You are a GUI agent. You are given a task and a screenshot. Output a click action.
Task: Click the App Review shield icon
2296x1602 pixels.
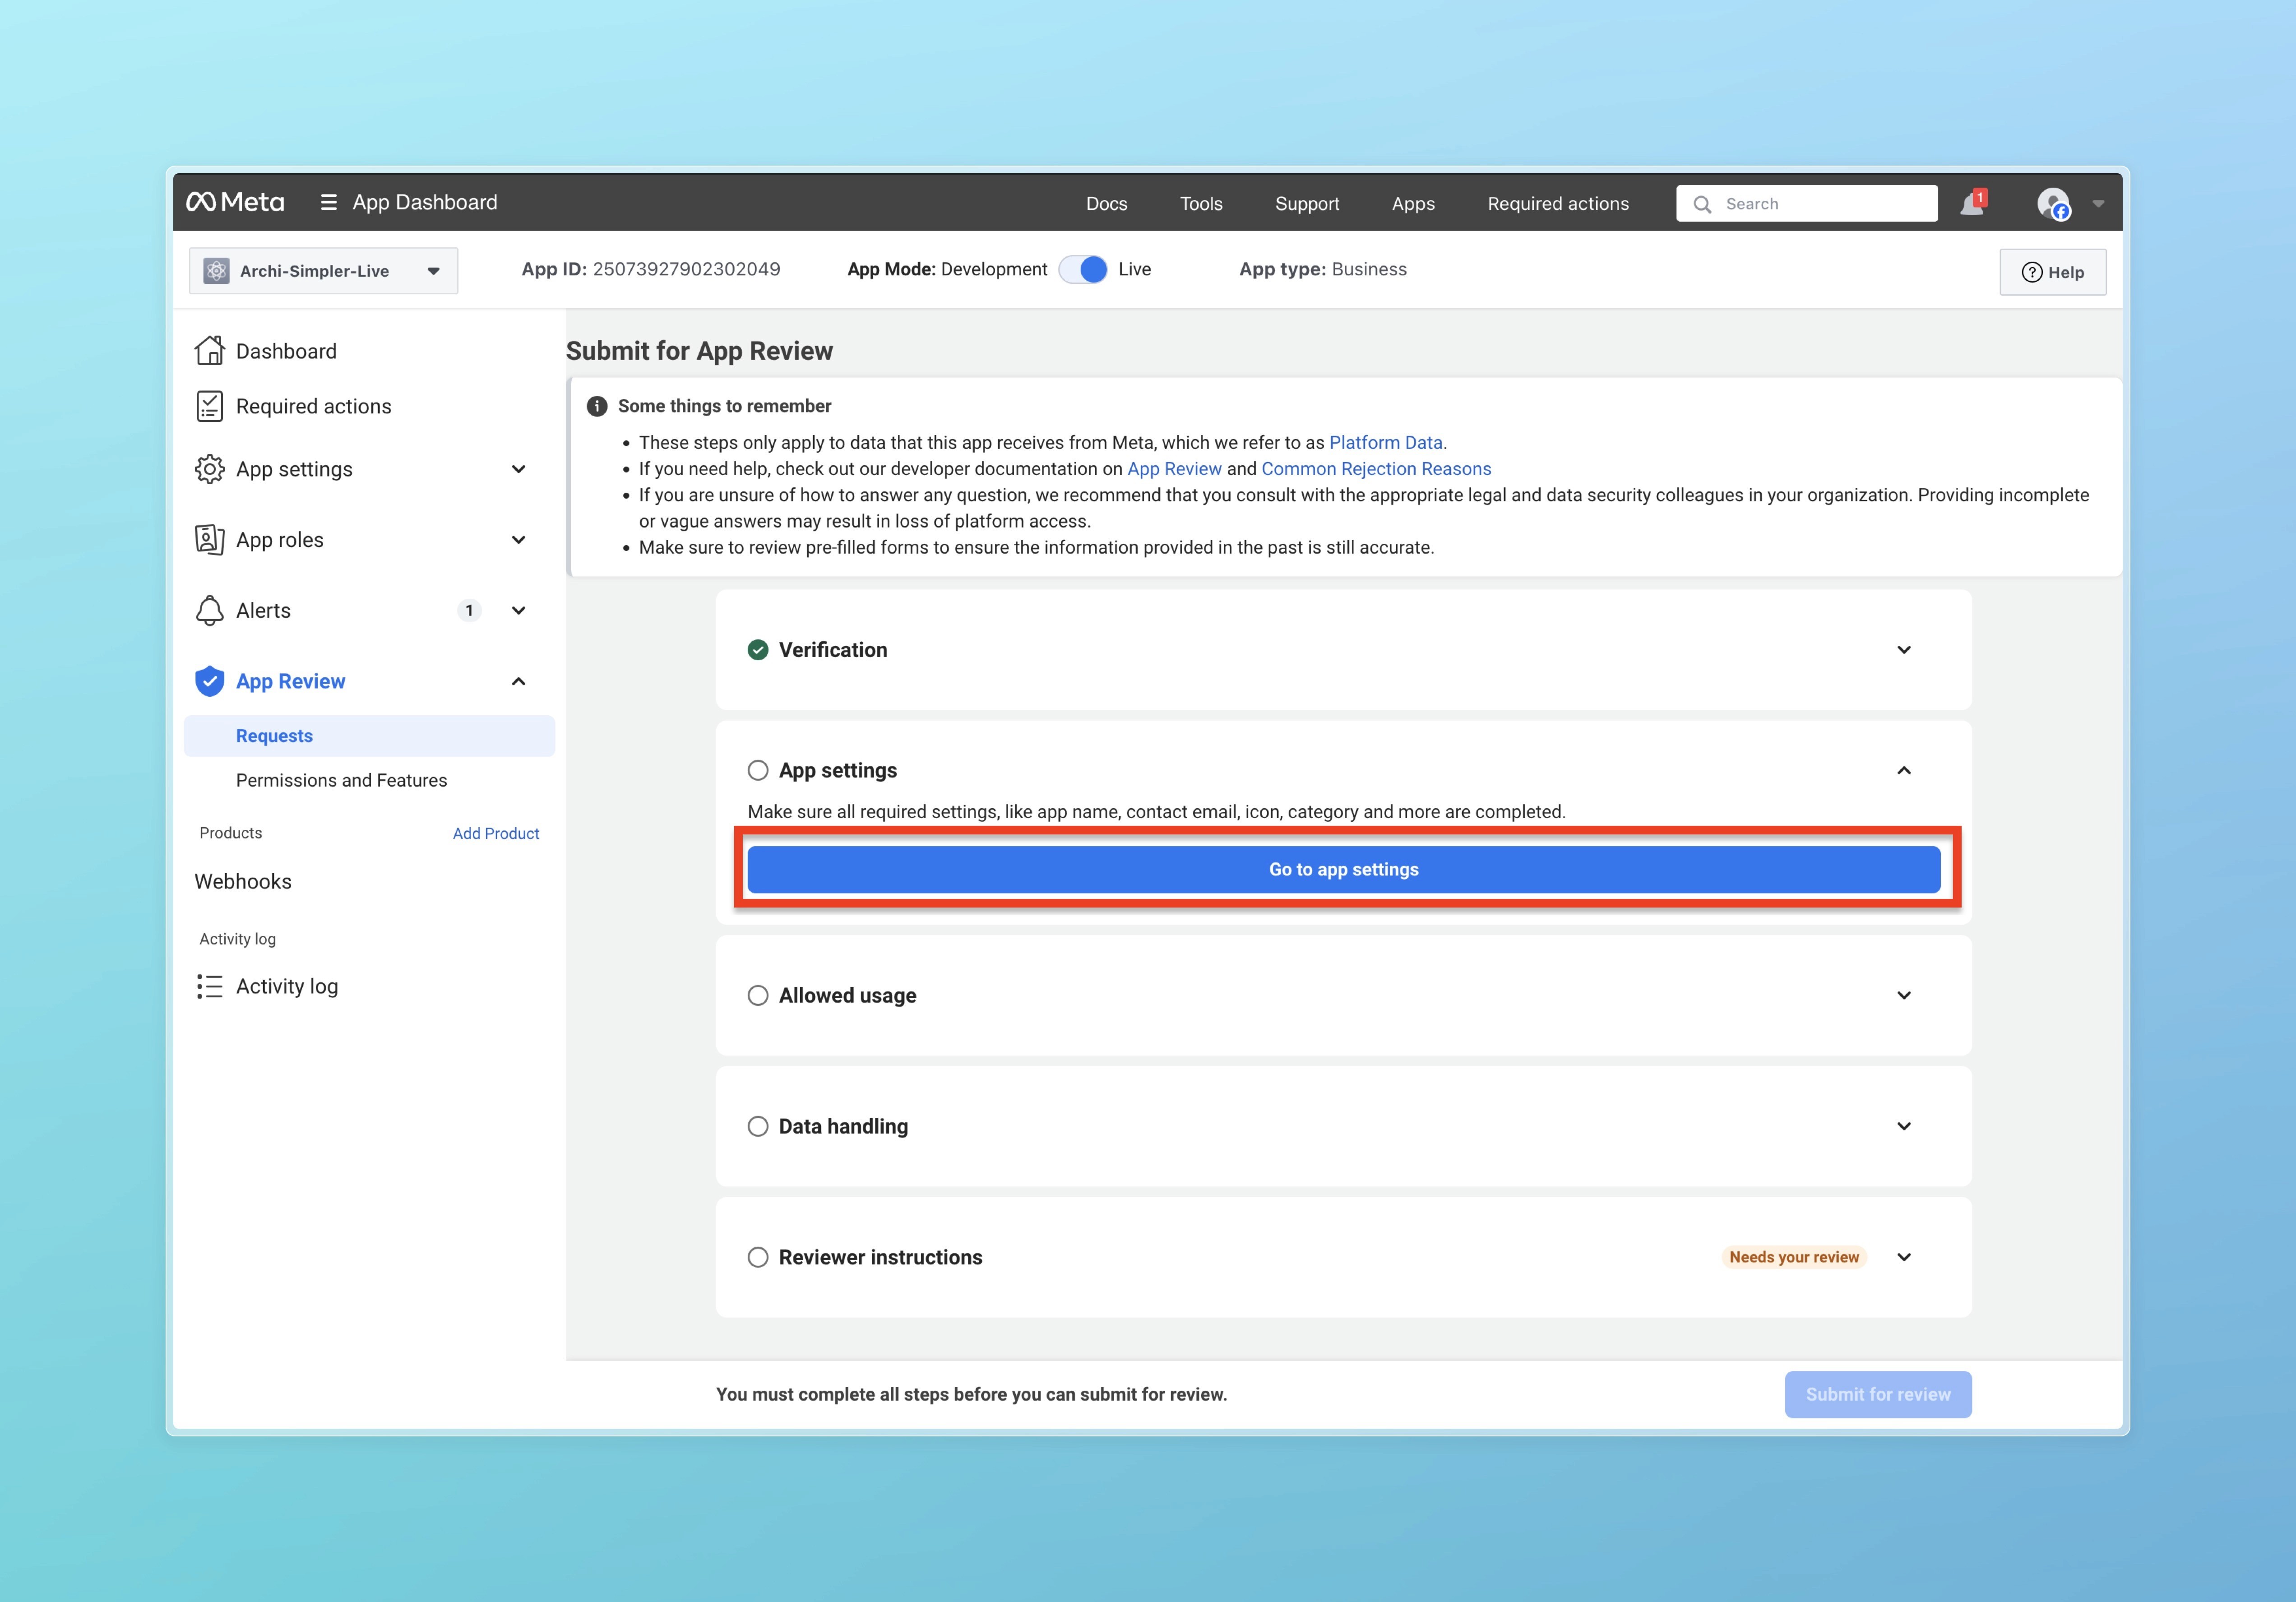click(x=209, y=681)
